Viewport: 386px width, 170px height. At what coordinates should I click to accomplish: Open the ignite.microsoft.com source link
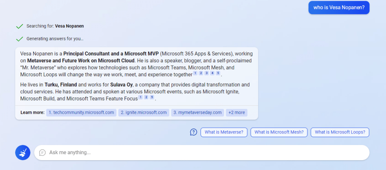(144, 113)
